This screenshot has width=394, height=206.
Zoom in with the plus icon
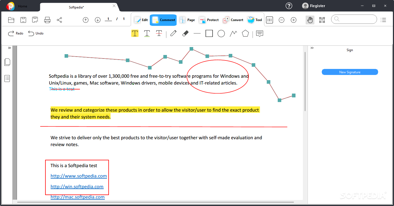(x=294, y=20)
